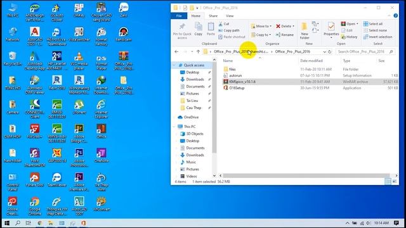The height and width of the screenshot is (228, 406).
Task: Select Bandicam desktop shortcut
Action: pyautogui.click(x=124, y=34)
